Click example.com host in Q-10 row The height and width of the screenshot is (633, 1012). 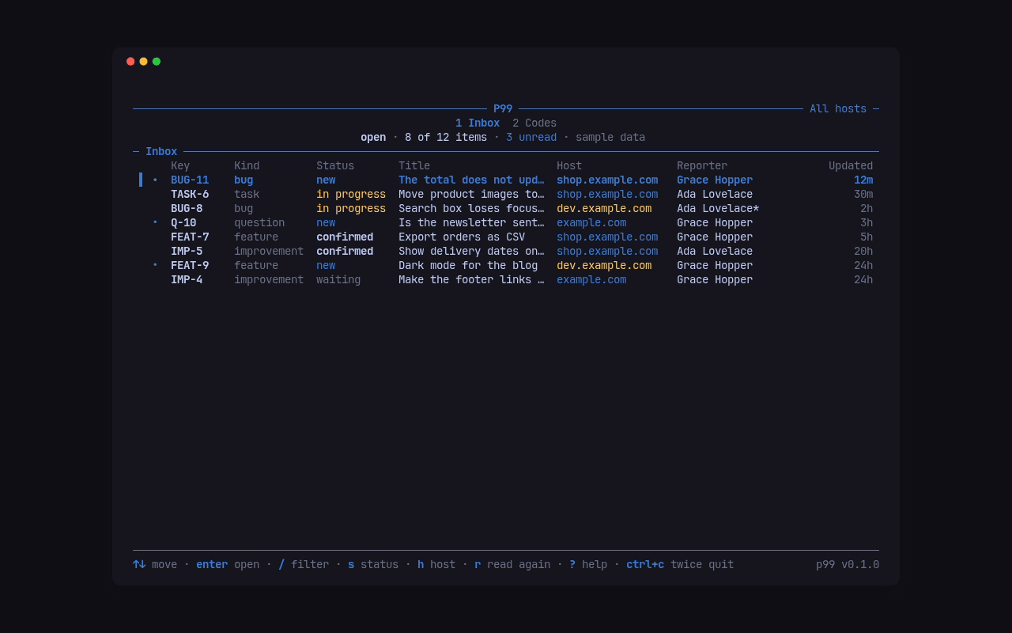591,222
